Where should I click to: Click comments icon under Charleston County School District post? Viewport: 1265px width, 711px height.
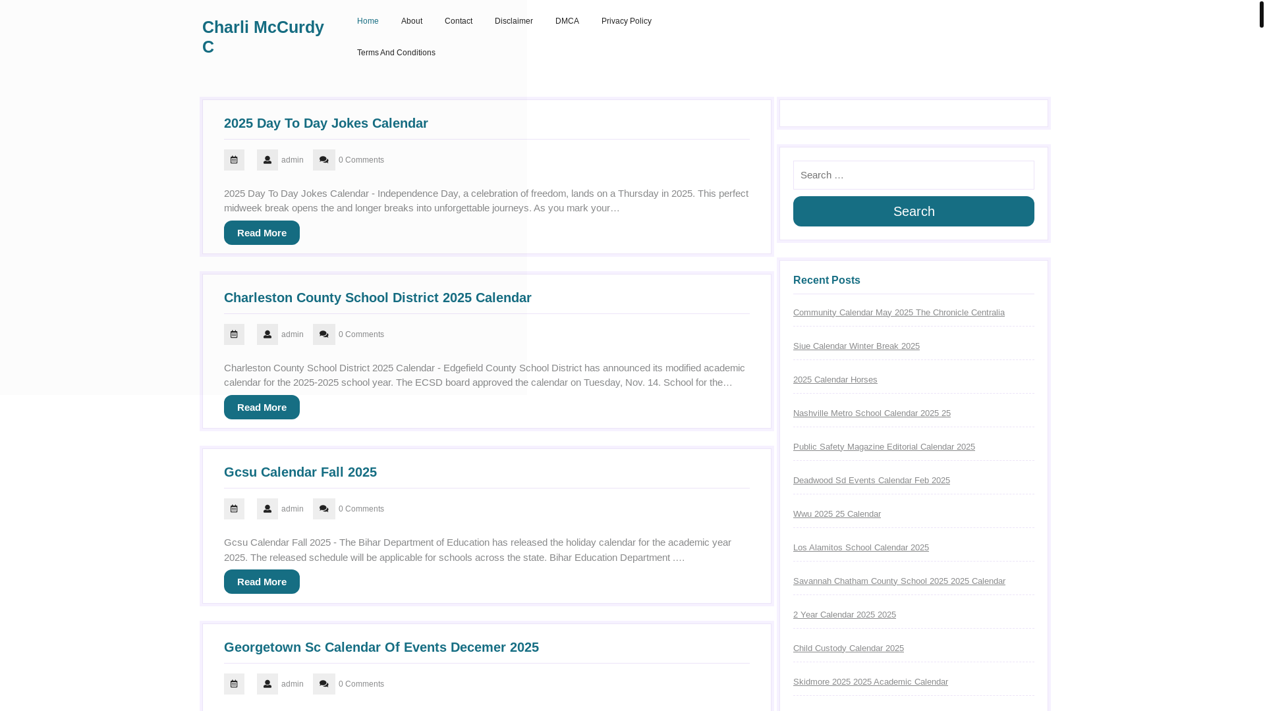(x=324, y=334)
